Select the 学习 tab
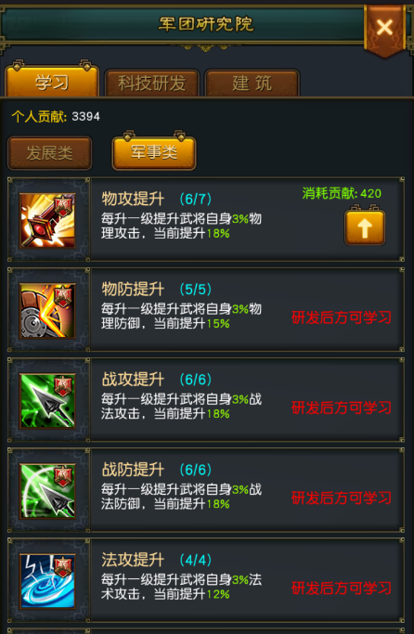414x634 pixels. [x=52, y=81]
